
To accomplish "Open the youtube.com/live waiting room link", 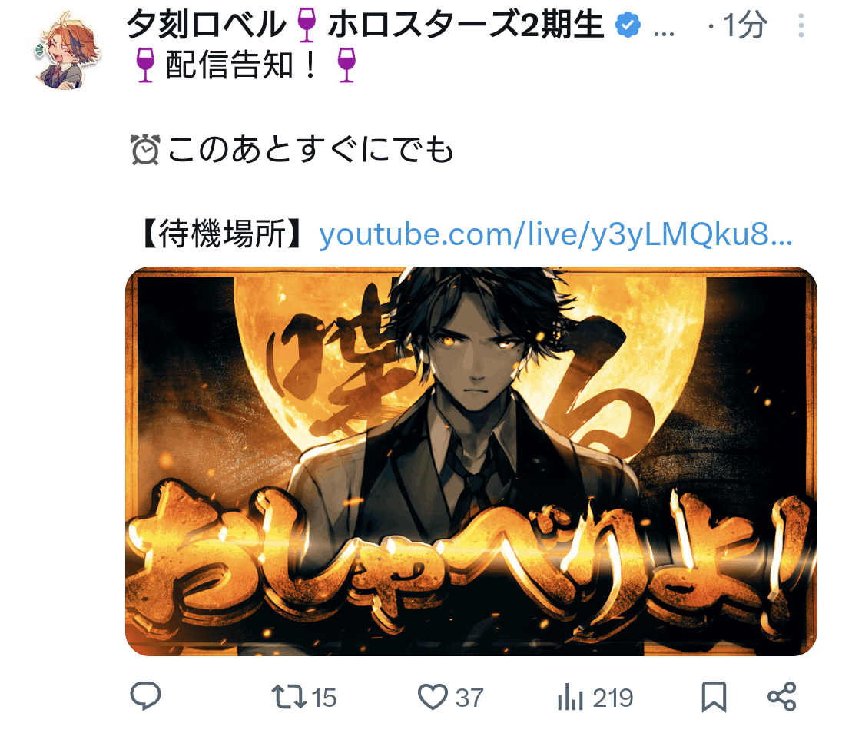I will (x=555, y=234).
